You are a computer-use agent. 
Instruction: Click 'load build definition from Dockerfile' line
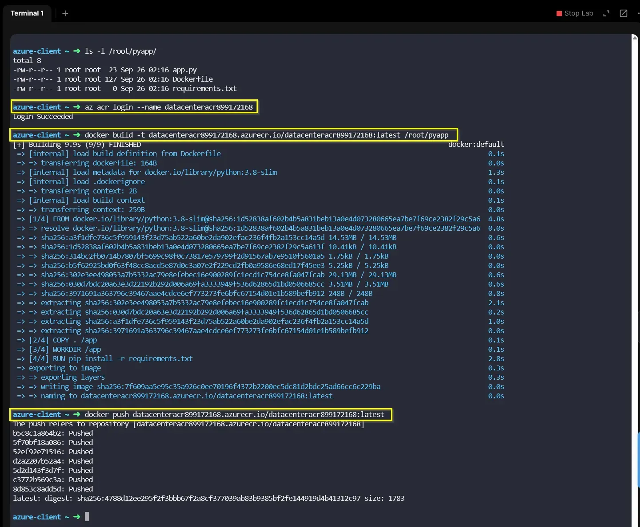pyautogui.click(x=119, y=153)
